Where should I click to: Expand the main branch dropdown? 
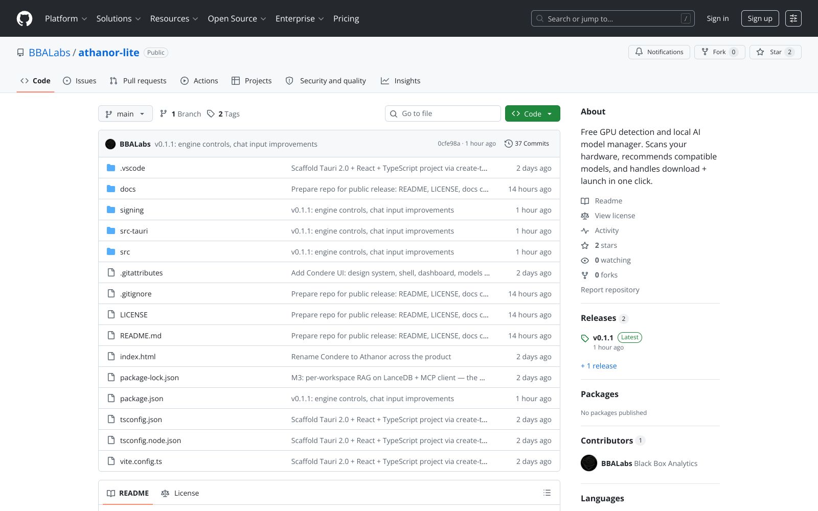(125, 113)
